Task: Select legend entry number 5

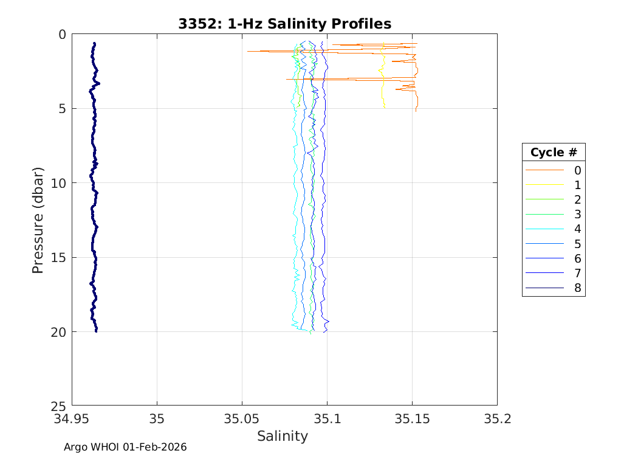Action: pos(577,244)
